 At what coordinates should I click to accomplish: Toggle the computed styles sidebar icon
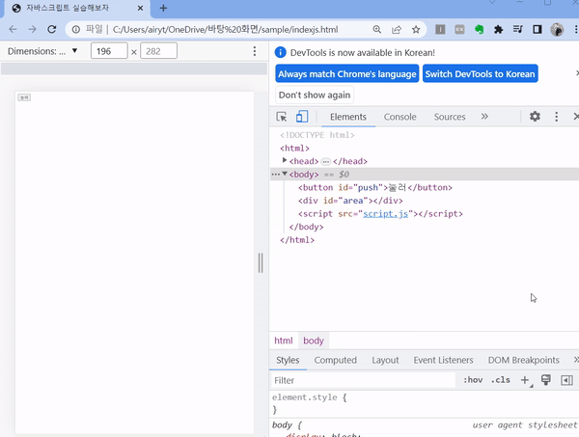[x=566, y=380]
